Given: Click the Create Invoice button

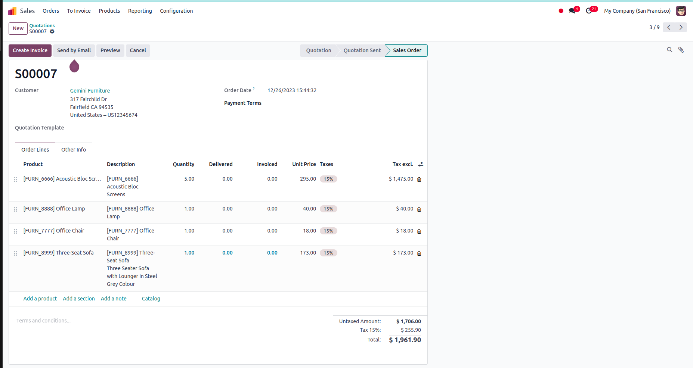Looking at the screenshot, I should pyautogui.click(x=30, y=50).
